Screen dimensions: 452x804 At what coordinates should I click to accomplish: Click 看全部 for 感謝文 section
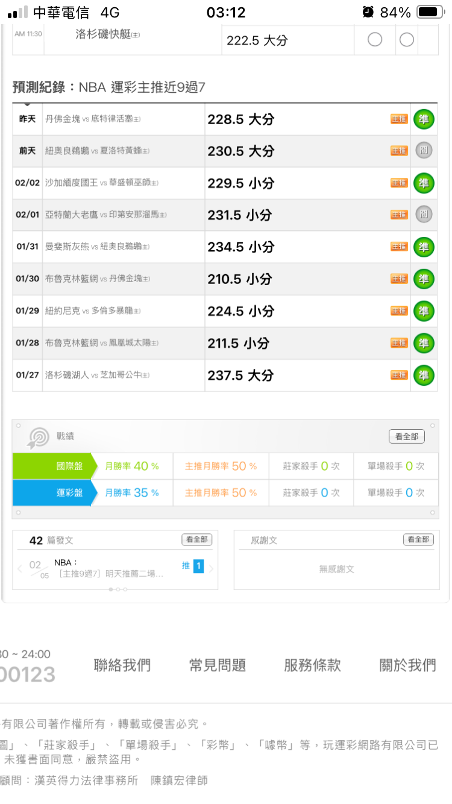click(x=418, y=540)
